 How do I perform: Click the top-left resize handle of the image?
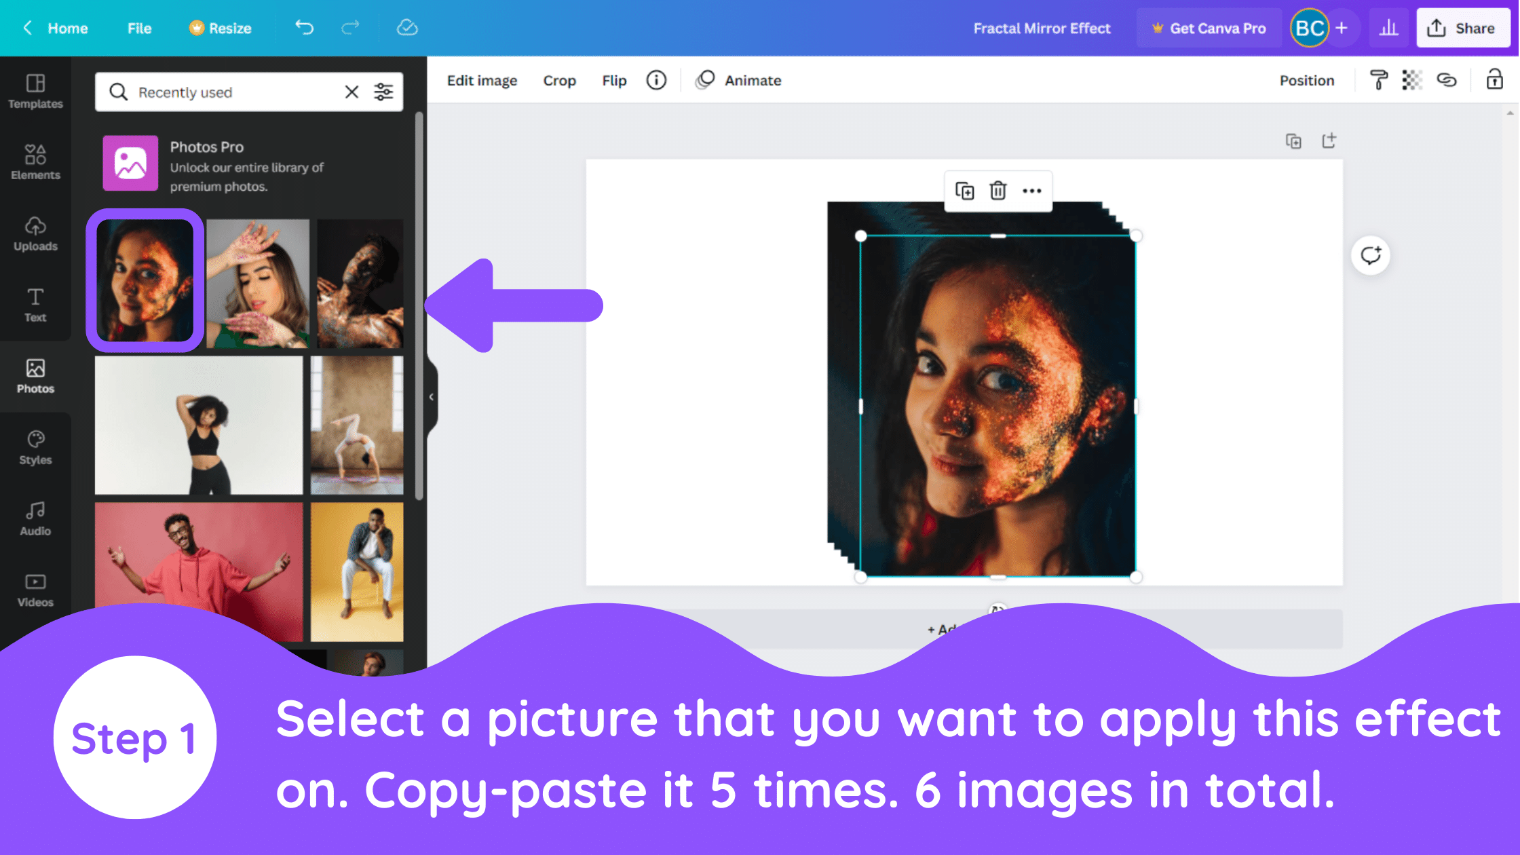pyautogui.click(x=860, y=236)
